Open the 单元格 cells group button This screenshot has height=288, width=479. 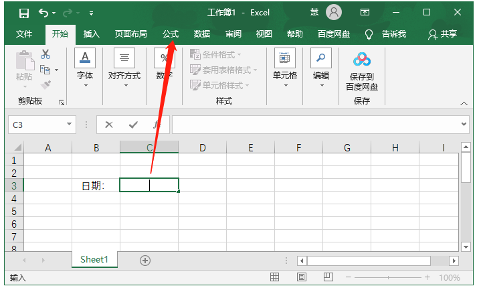point(285,68)
